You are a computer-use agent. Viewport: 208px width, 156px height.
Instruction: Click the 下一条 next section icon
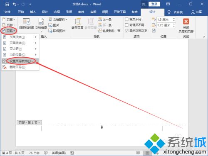point(100,25)
